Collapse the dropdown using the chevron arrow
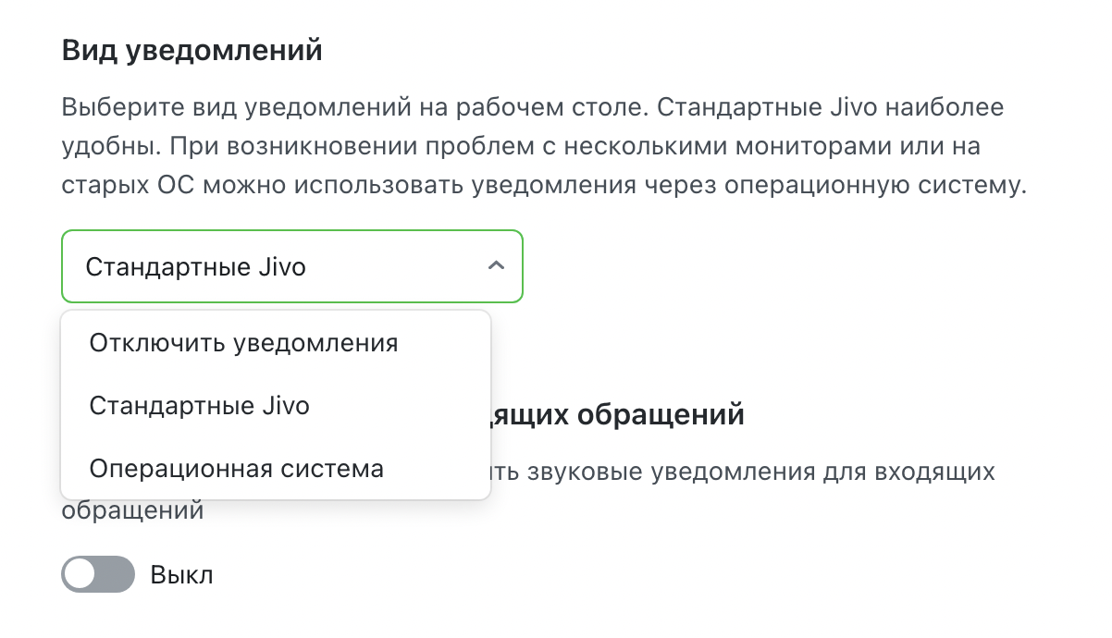This screenshot has height=638, width=1112. pos(496,266)
